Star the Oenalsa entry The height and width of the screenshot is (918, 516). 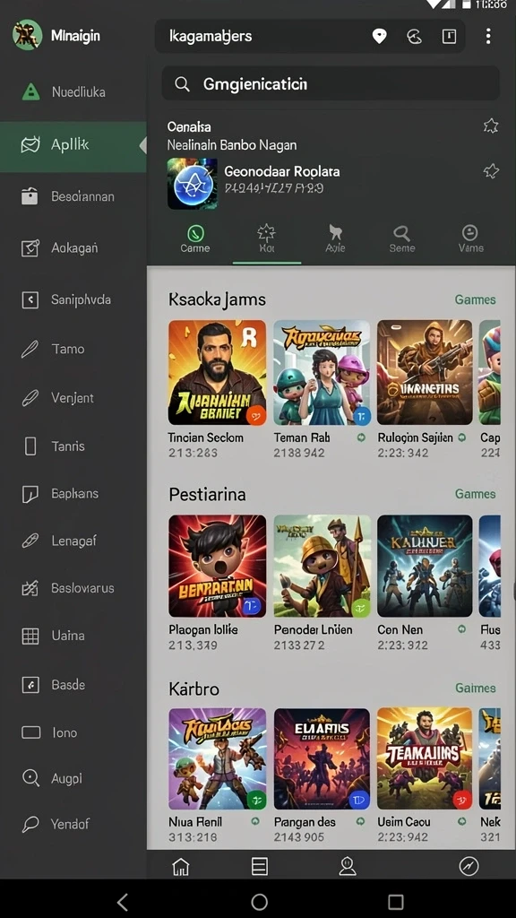click(x=491, y=126)
